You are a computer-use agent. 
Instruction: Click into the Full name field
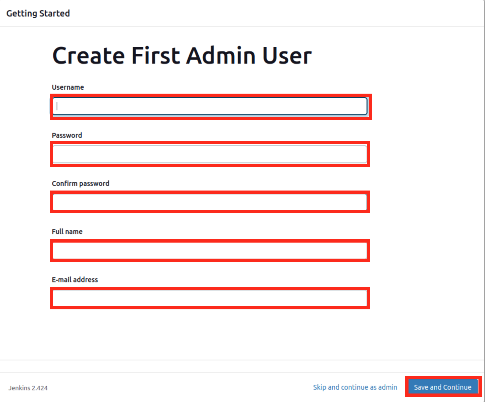[x=210, y=251]
